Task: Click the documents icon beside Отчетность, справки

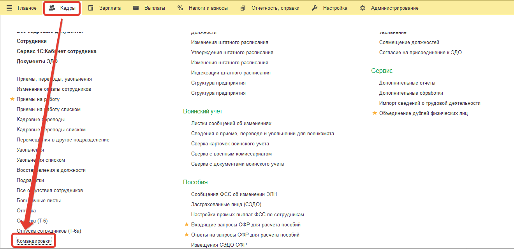Action: coord(243,8)
